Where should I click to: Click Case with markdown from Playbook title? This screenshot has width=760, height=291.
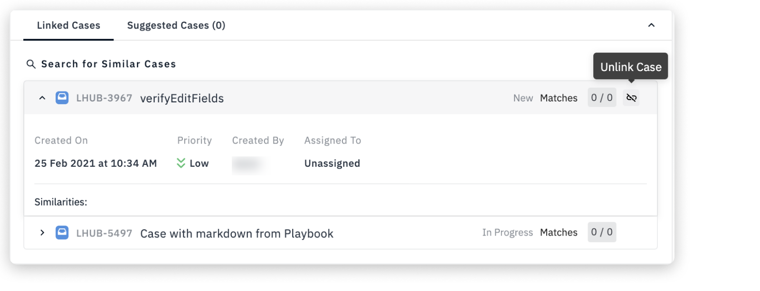(237, 234)
